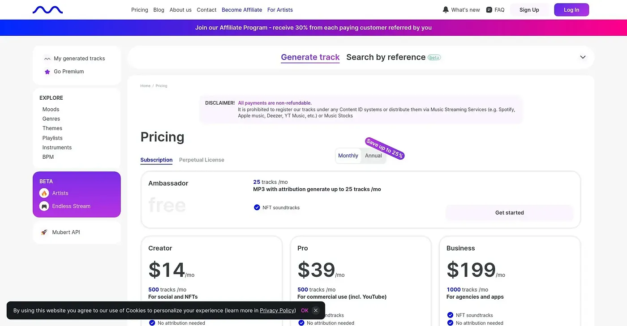Click Get started for Ambassador plan

pos(509,213)
